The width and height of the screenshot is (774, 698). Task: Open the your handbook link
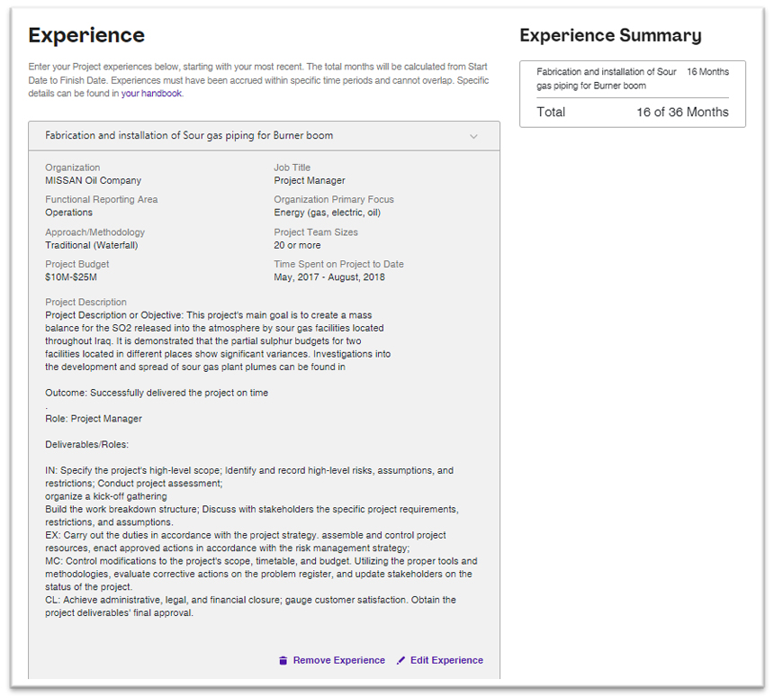(152, 92)
